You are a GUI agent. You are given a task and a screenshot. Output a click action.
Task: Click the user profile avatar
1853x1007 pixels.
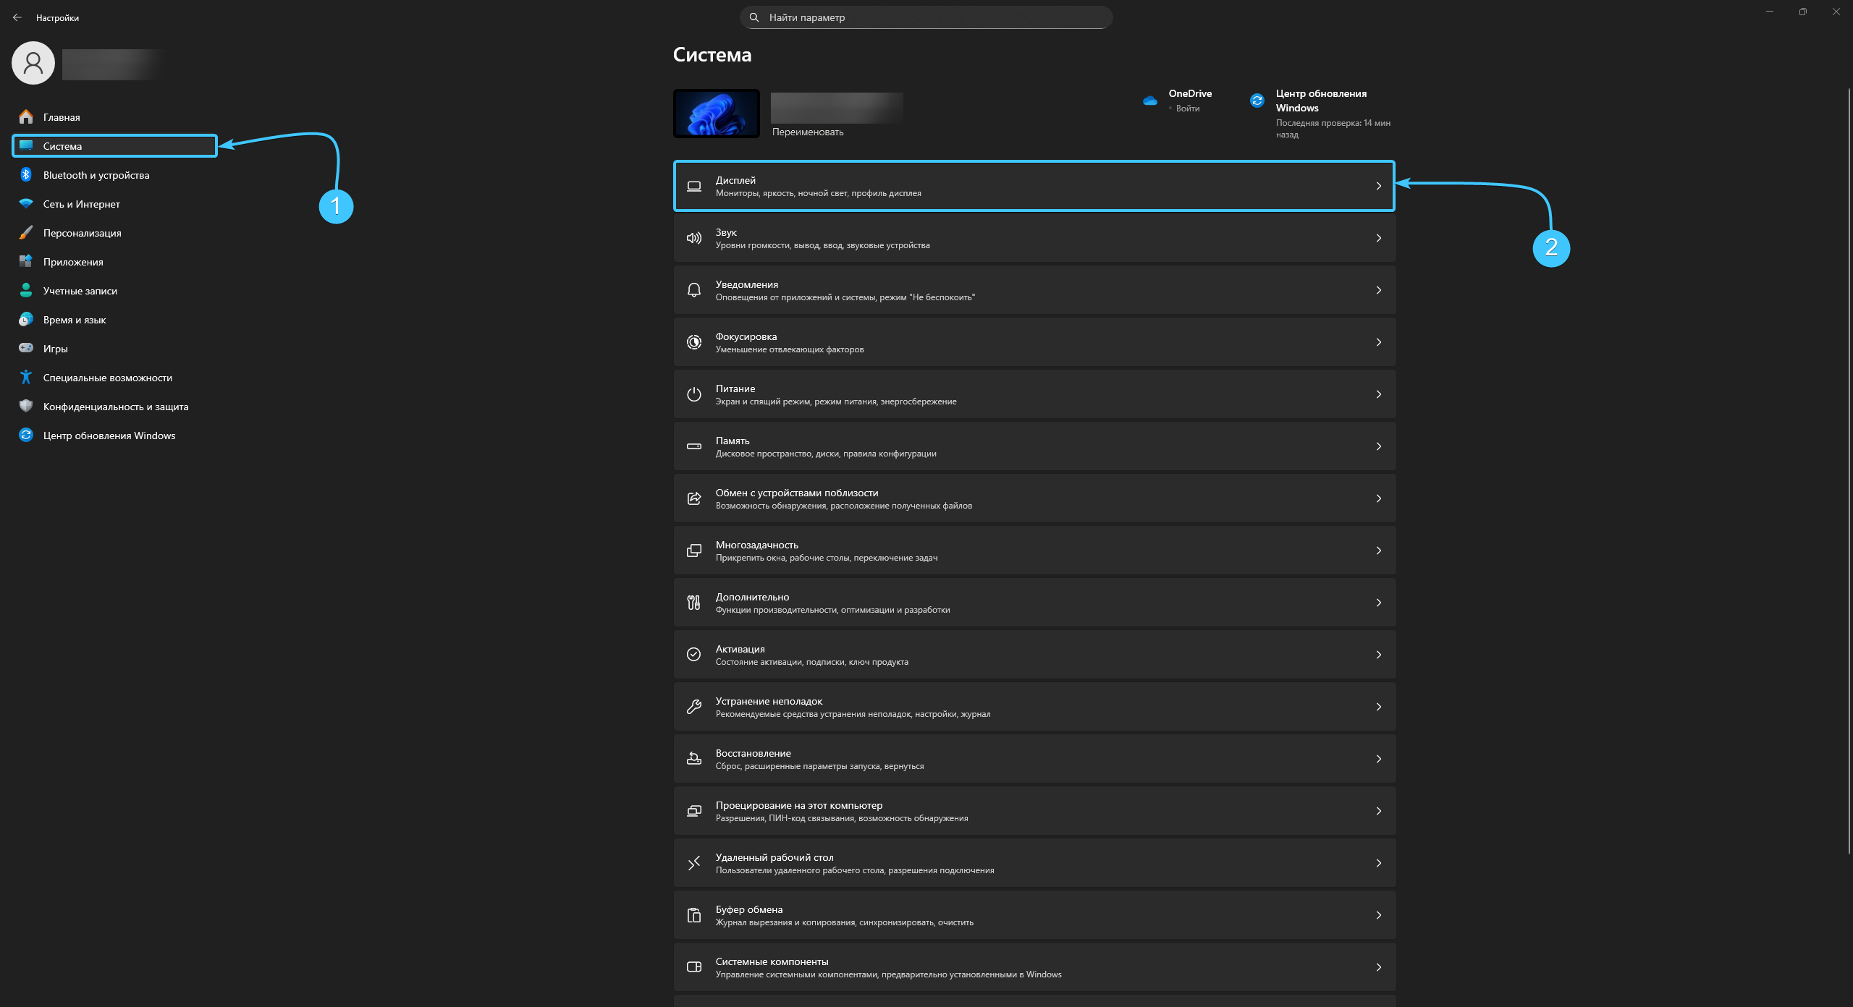point(33,63)
